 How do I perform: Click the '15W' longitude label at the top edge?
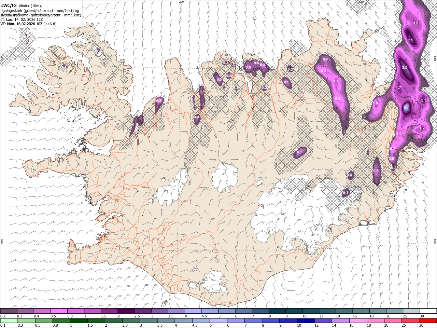(x=362, y=2)
